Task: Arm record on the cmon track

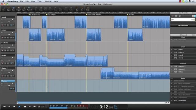Action: pos(2,38)
